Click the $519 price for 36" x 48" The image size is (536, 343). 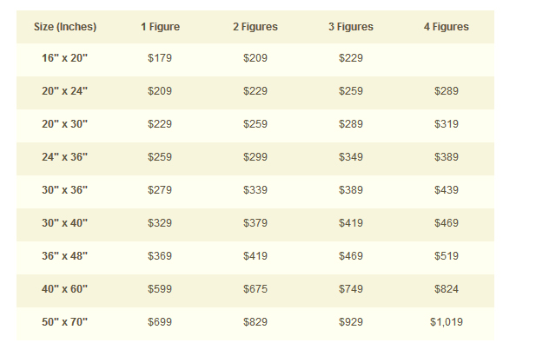coord(447,256)
